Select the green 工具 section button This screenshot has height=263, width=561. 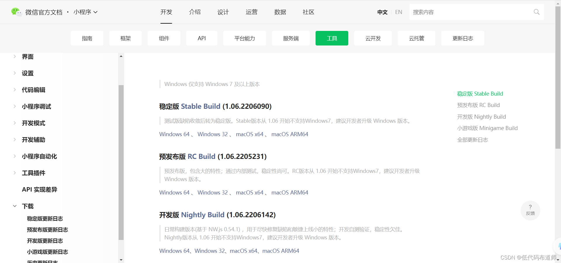click(x=332, y=38)
